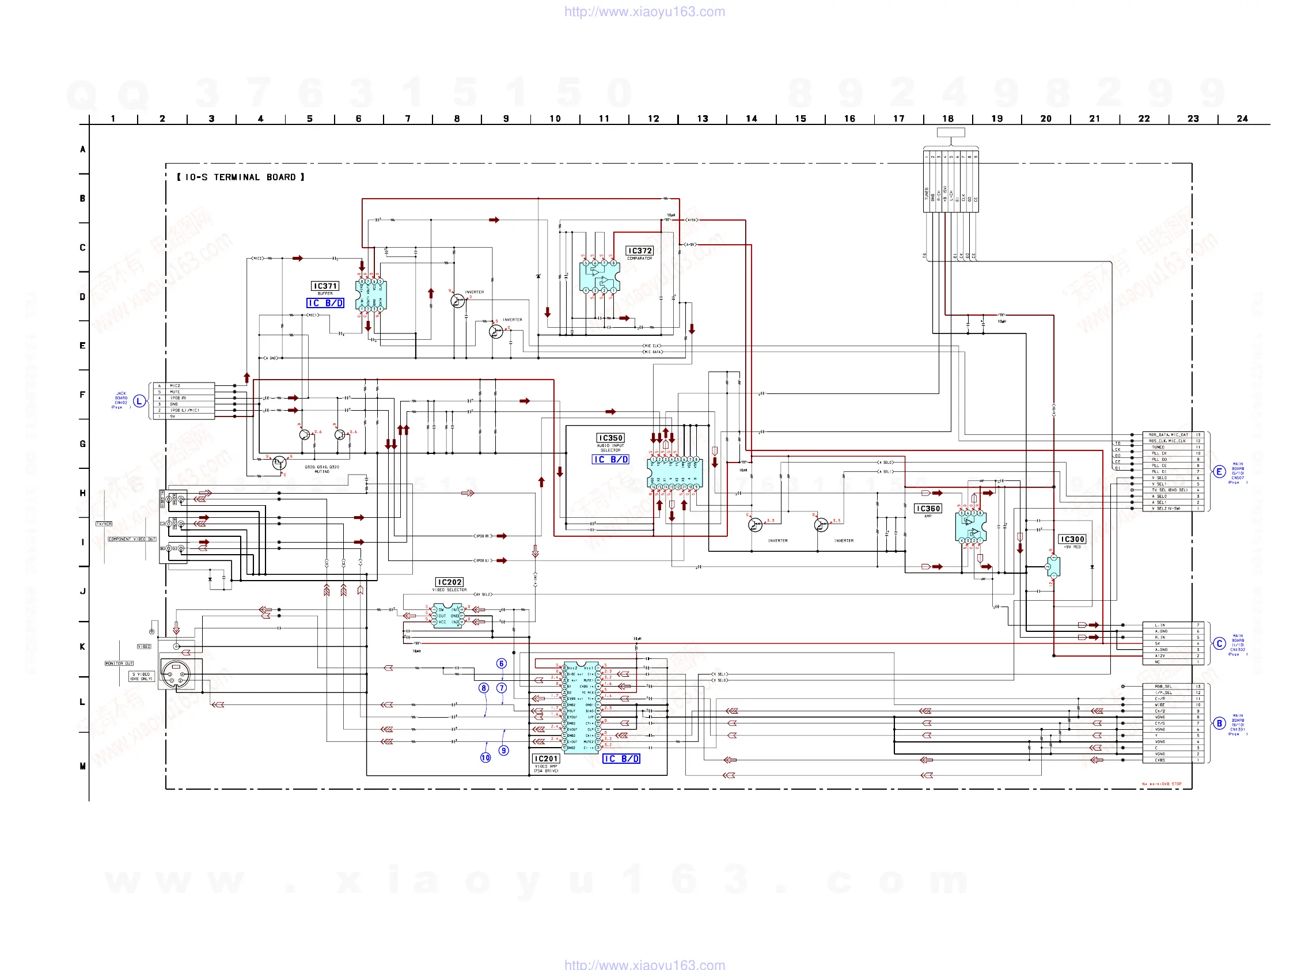Click the IO-S TERMINAL BOARD title
Image resolution: width=1290 pixels, height=970 pixels.
coord(240,177)
